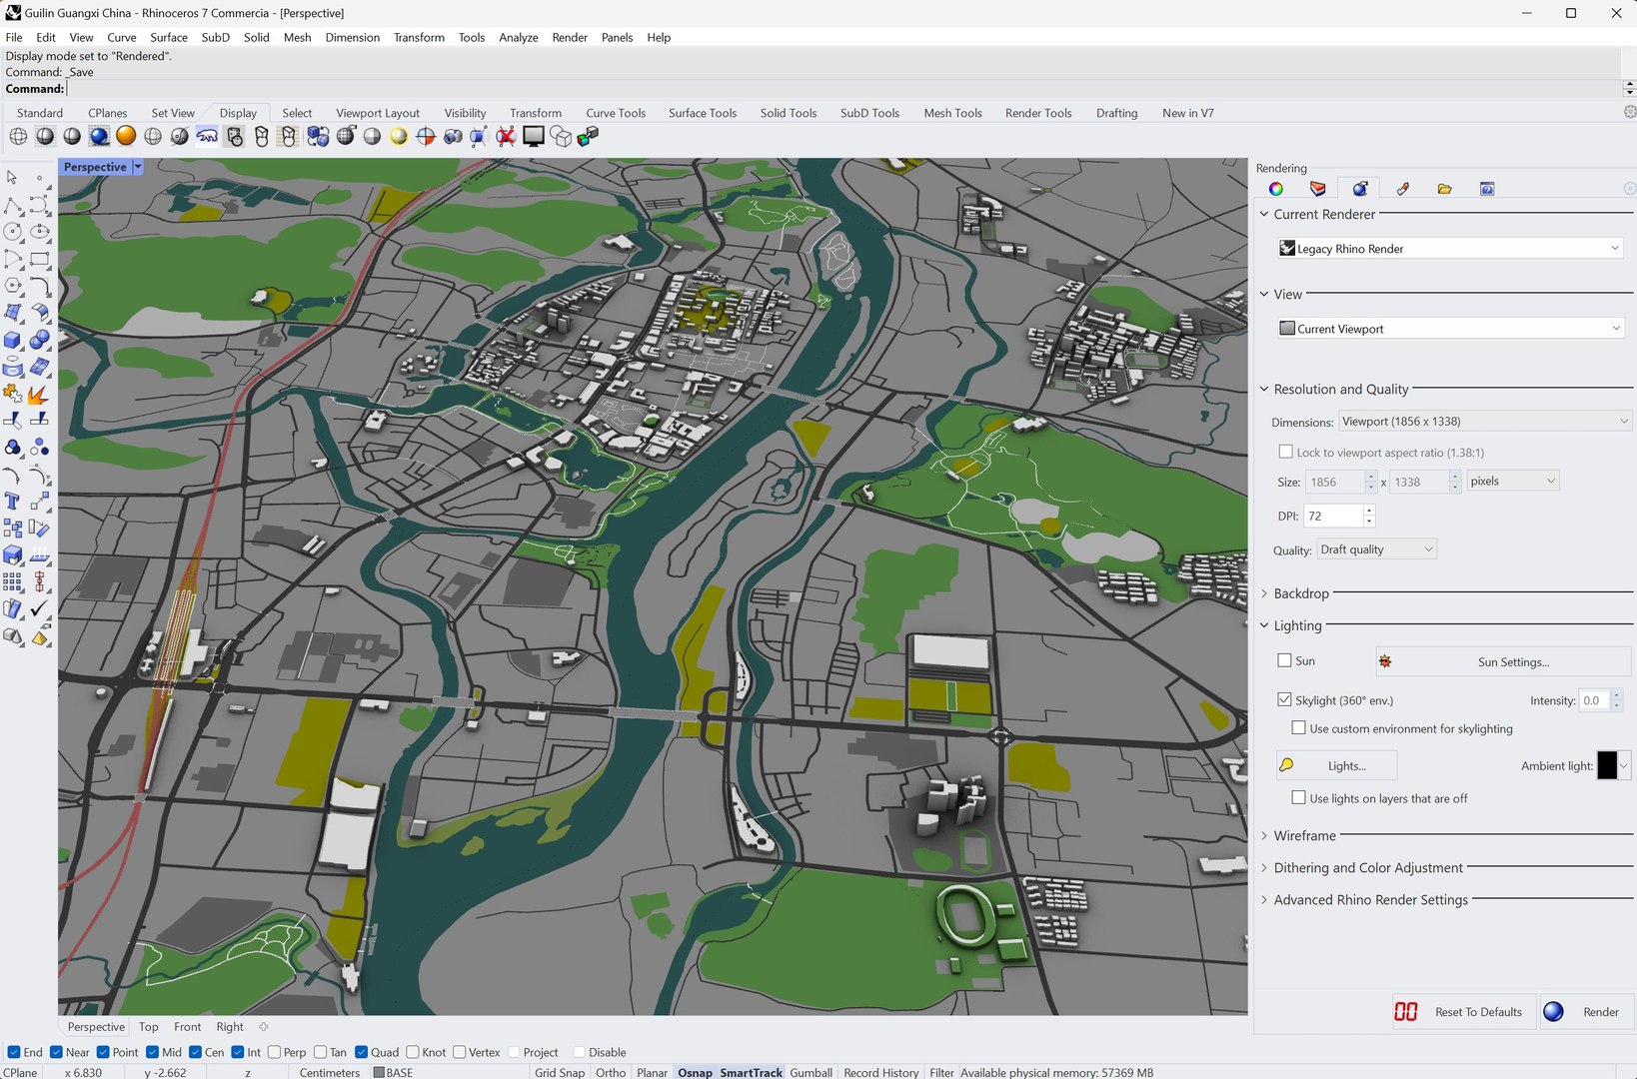
Task: Click the black Ambient light color swatch
Action: (1607, 765)
